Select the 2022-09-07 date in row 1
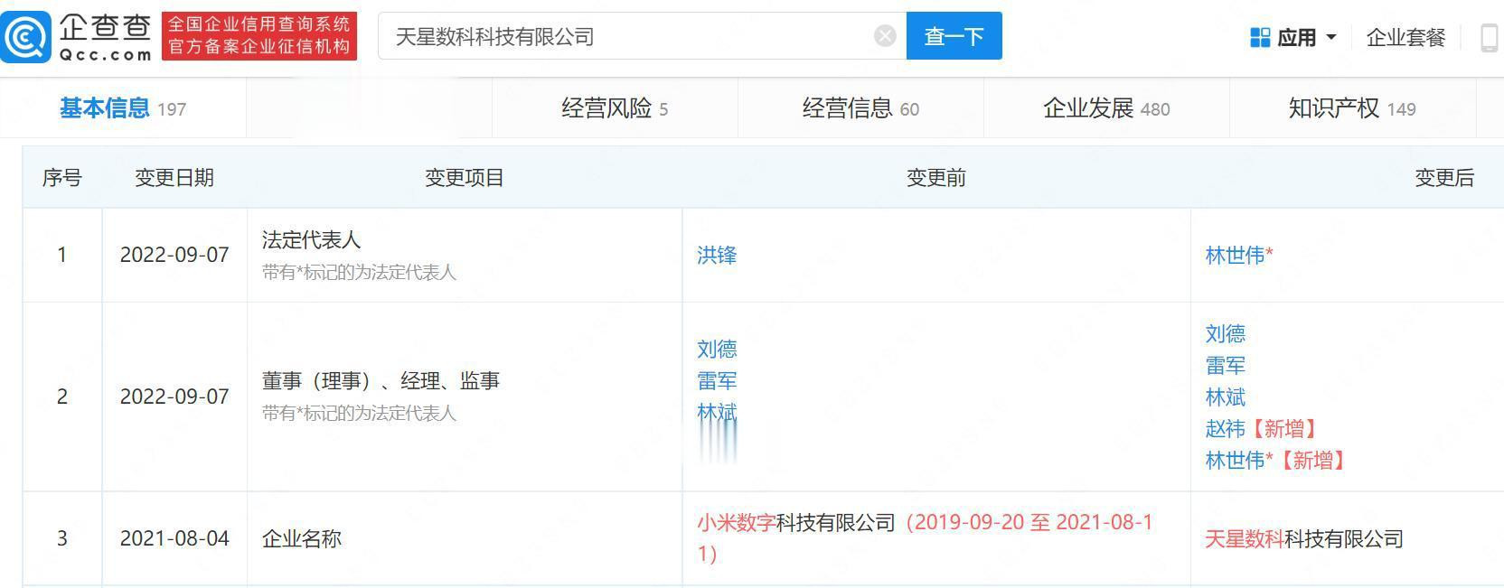Image resolution: width=1504 pixels, height=588 pixels. pyautogui.click(x=174, y=255)
